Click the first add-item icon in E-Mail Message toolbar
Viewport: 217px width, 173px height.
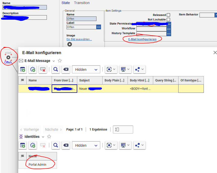(x=23, y=69)
